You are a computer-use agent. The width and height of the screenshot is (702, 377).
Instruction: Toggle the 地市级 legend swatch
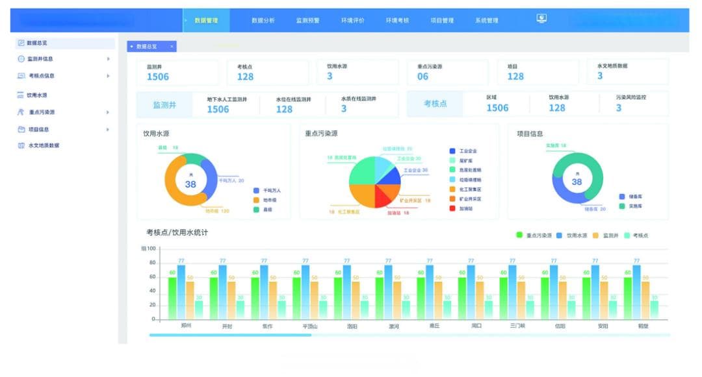(x=257, y=200)
